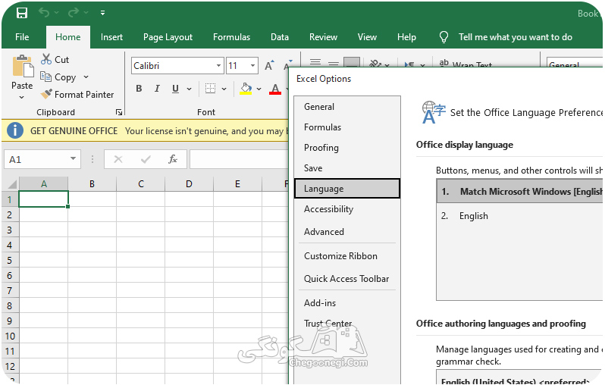Viewport: 605px width, 385px height.
Task: Open Proofing in Excel Options
Action: [x=347, y=148]
